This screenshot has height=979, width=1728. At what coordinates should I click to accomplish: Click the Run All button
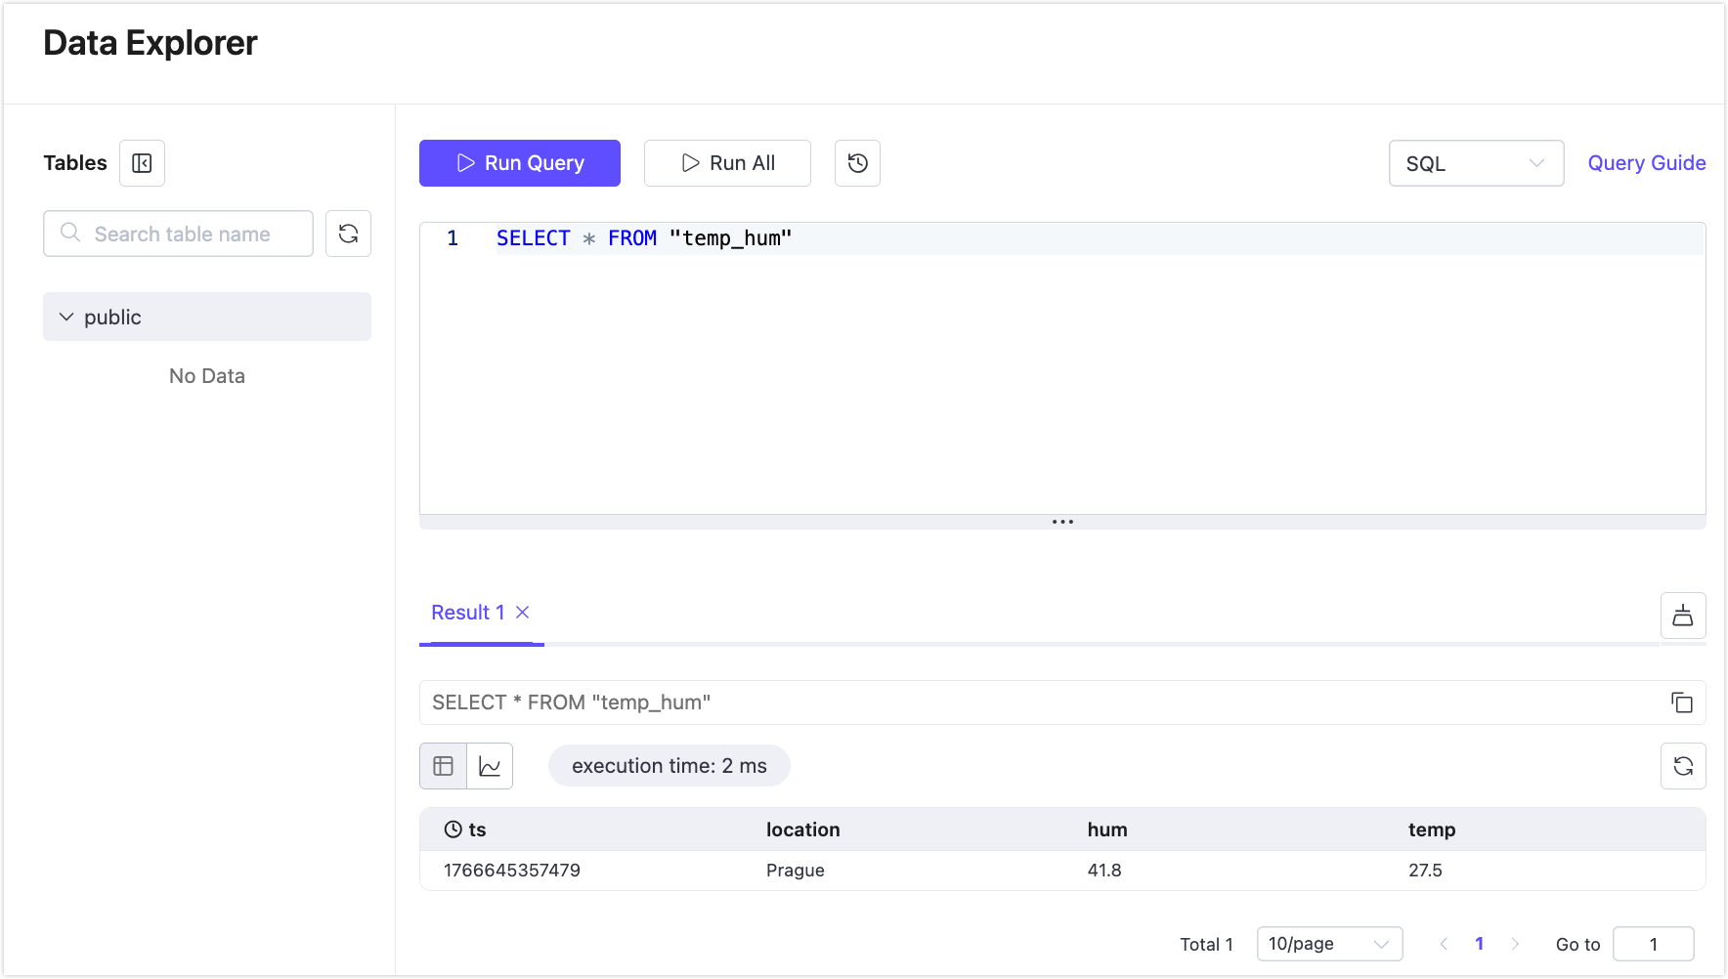coord(727,163)
